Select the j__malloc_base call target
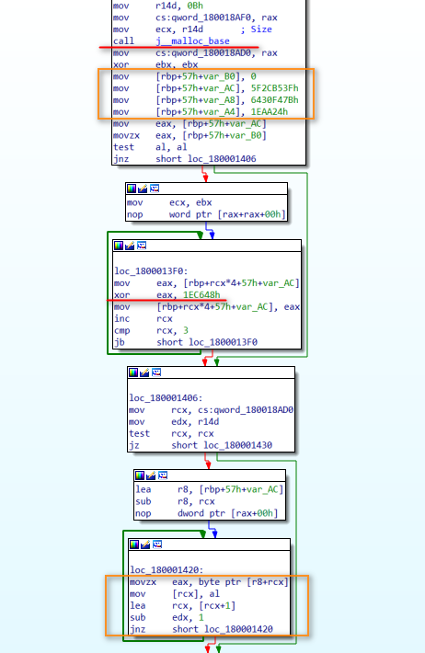This screenshot has height=653, width=425. [192, 40]
